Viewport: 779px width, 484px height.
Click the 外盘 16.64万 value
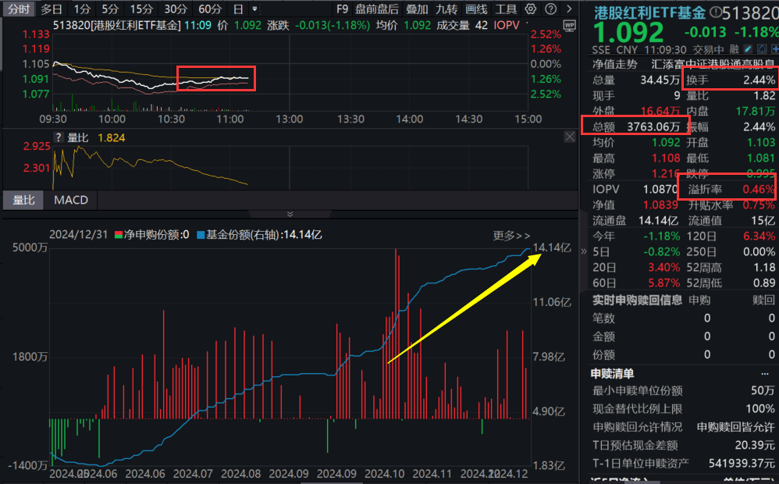(660, 112)
